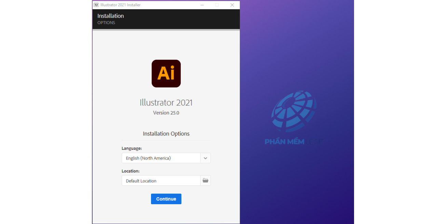Click the Illustrator Ai app logo
446x224 pixels.
166,73
